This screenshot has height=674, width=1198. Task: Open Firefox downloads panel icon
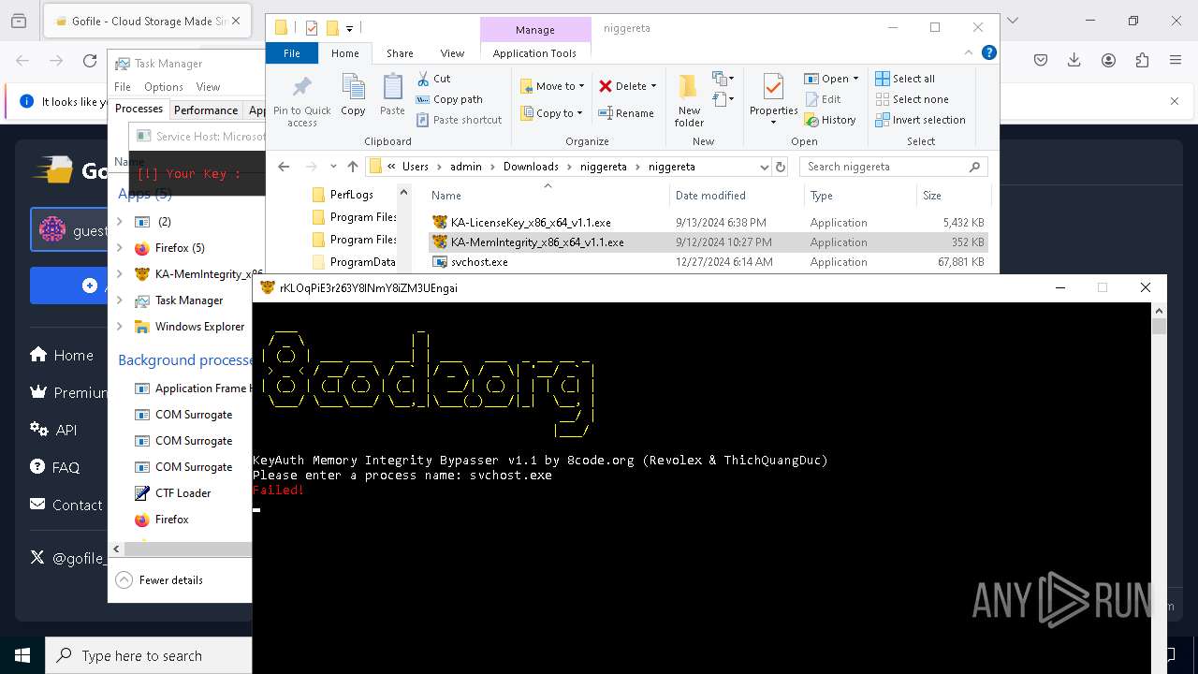click(1074, 61)
